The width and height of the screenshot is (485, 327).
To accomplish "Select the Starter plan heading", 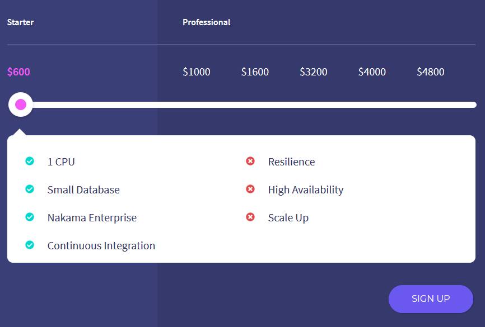I will click(x=20, y=22).
